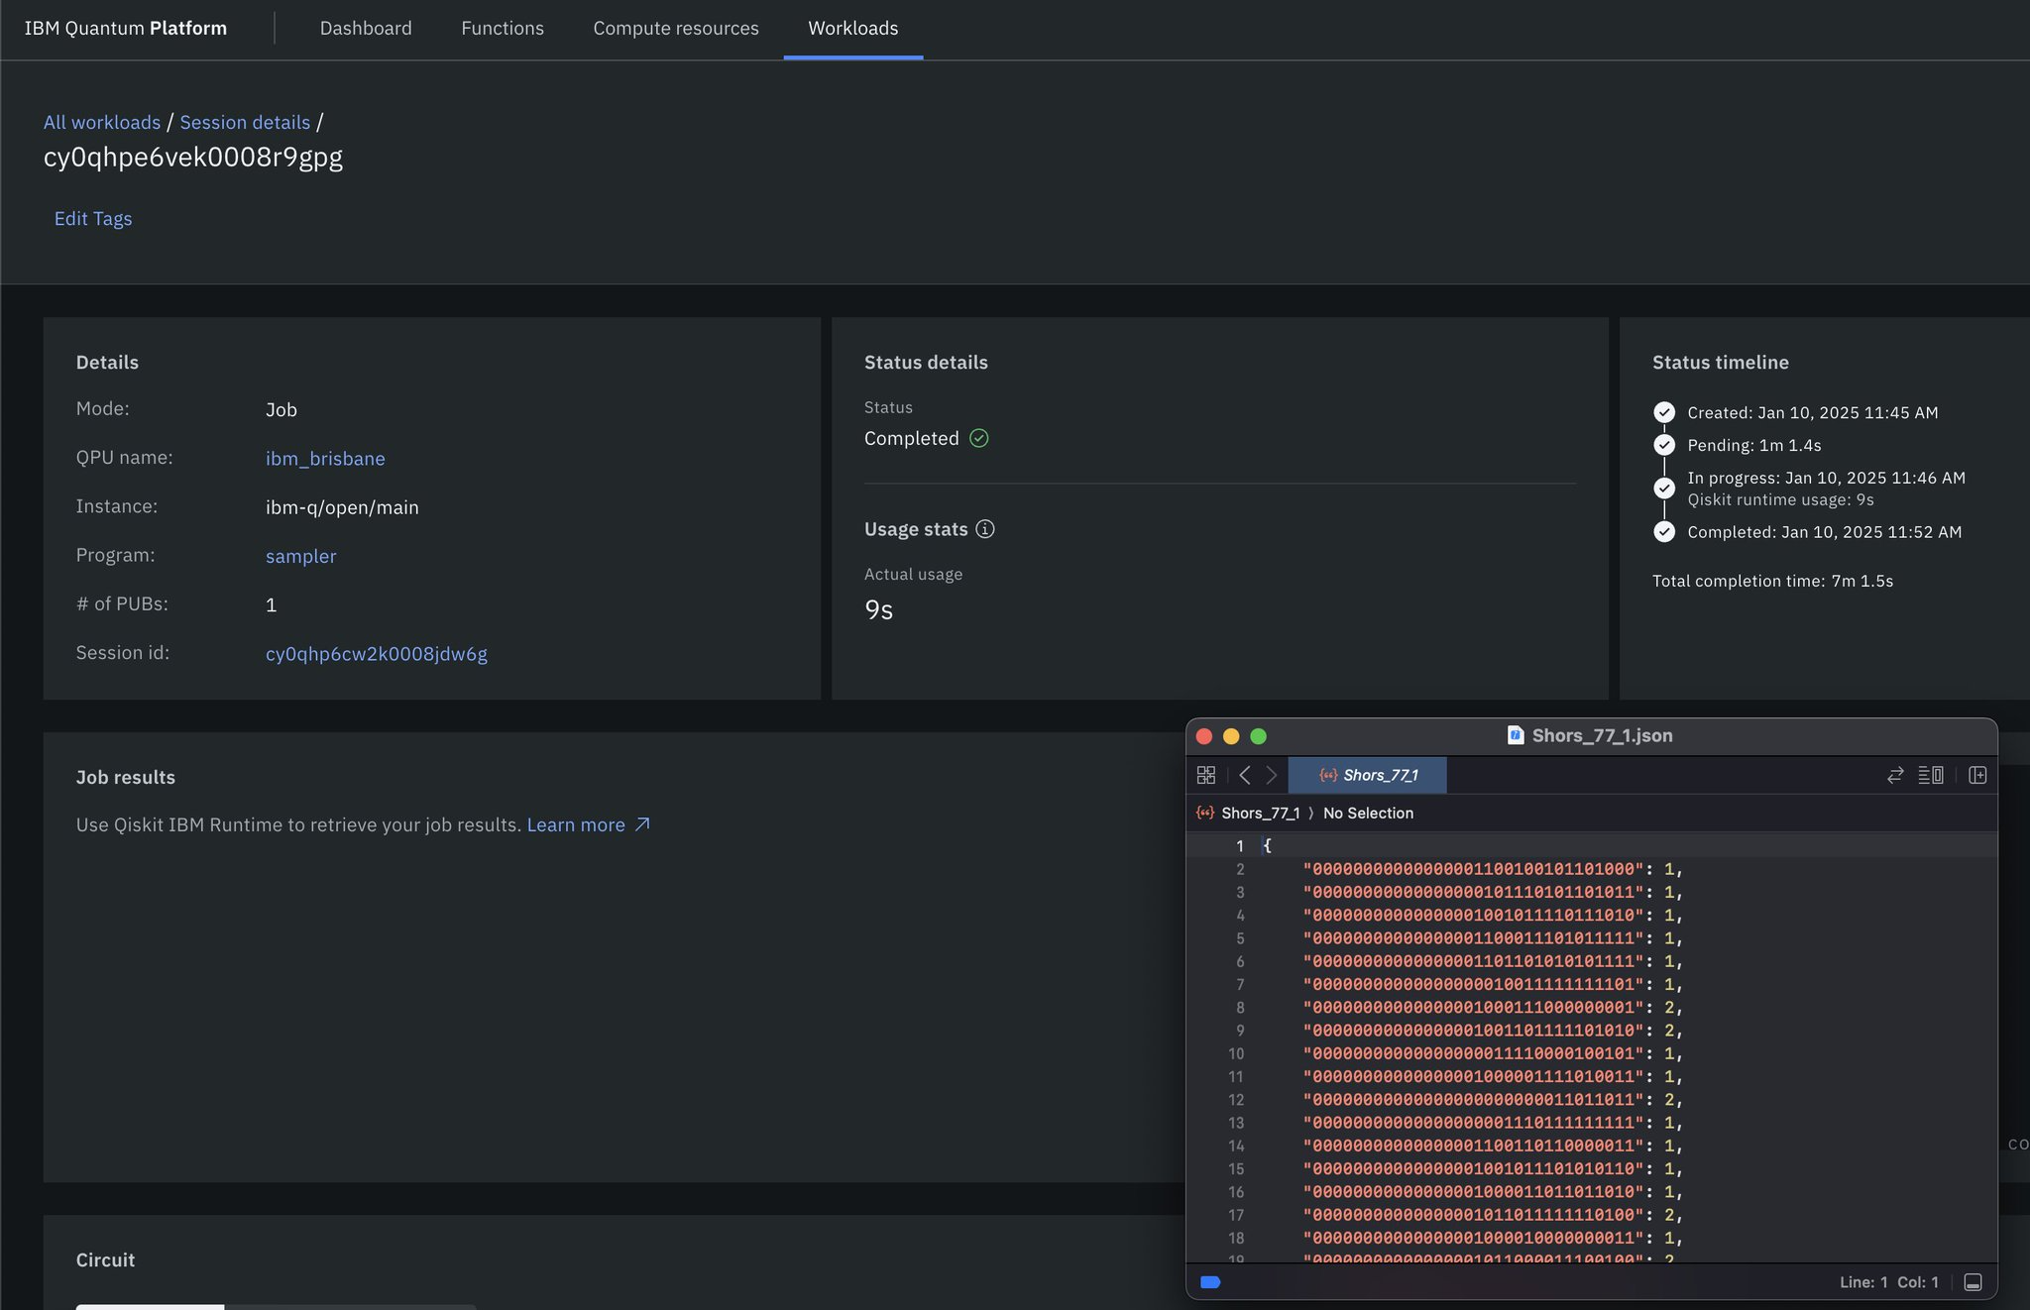The image size is (2030, 1310).
Task: Click Edit Tags
Action: pyautogui.click(x=93, y=218)
